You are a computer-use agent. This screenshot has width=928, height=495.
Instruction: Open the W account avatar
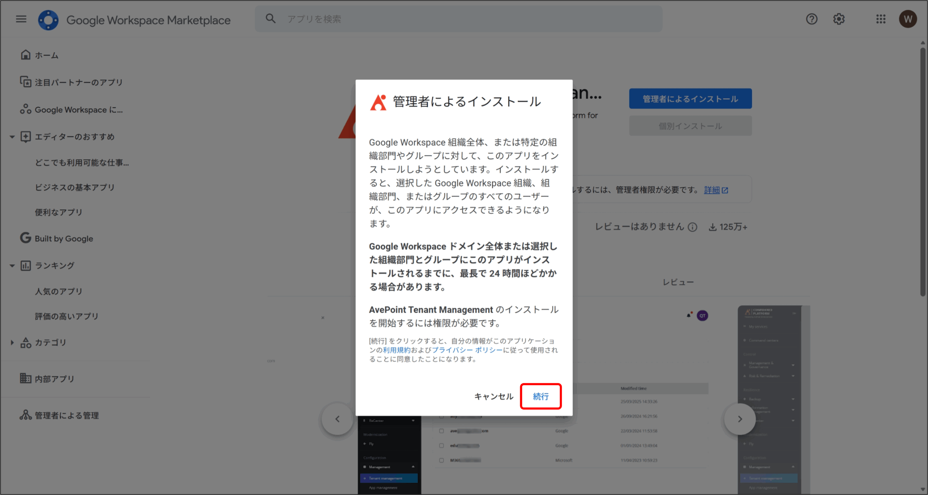(908, 19)
